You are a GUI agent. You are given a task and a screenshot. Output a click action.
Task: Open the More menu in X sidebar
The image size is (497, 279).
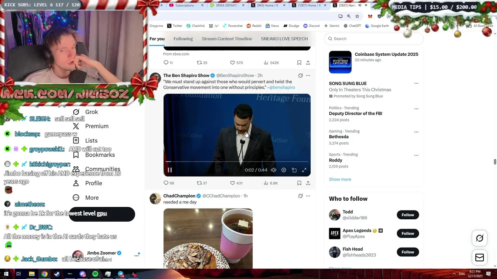(x=86, y=198)
